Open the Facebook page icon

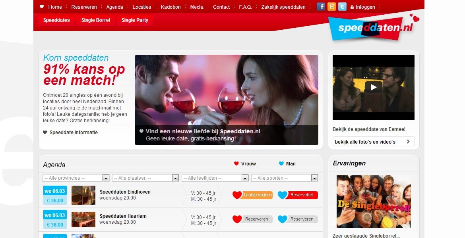pos(321,6)
